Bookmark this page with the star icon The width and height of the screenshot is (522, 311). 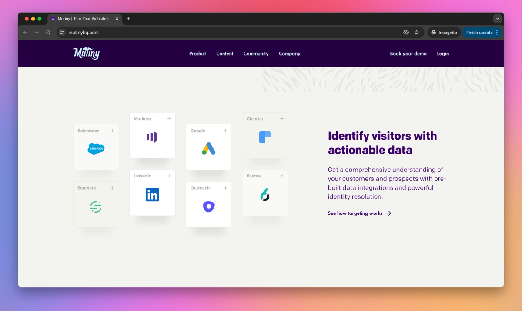tap(417, 33)
